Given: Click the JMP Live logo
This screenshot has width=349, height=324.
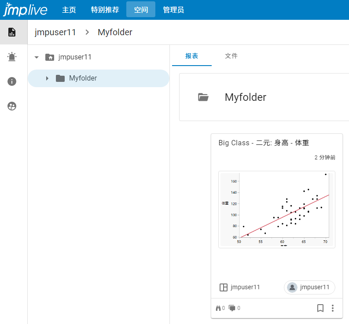Looking at the screenshot, I should [25, 9].
